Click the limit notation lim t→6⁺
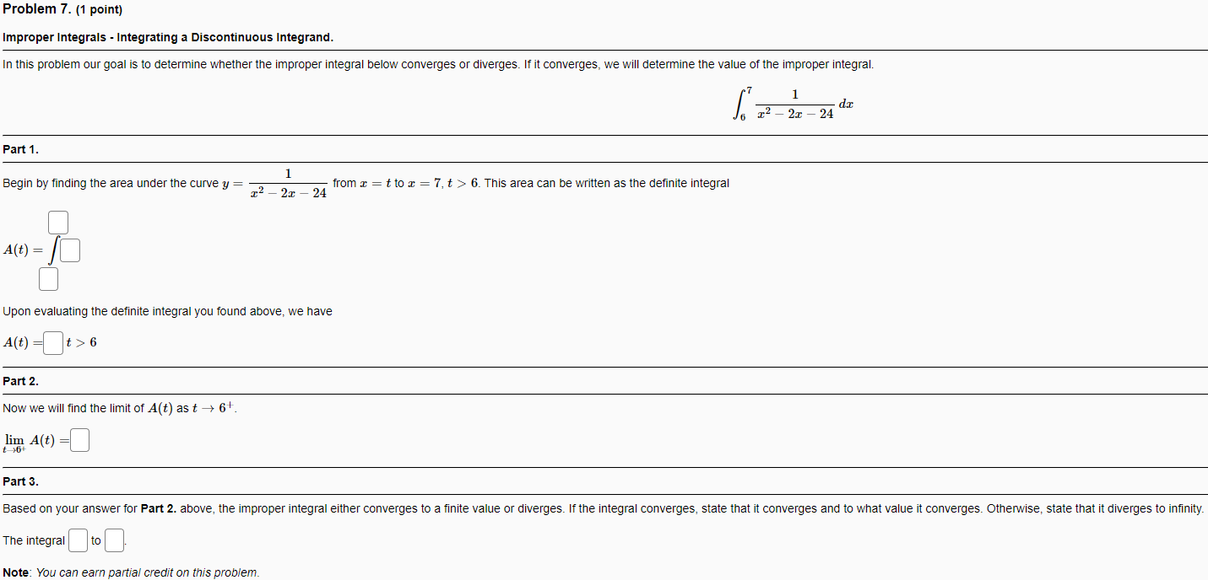The image size is (1208, 580). click(x=14, y=439)
